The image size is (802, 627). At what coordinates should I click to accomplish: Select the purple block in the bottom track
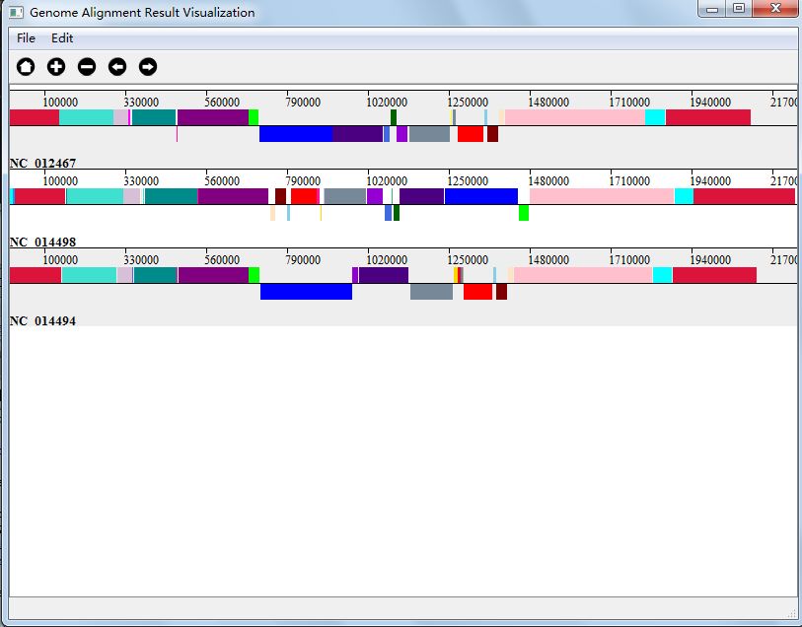pyautogui.click(x=213, y=275)
